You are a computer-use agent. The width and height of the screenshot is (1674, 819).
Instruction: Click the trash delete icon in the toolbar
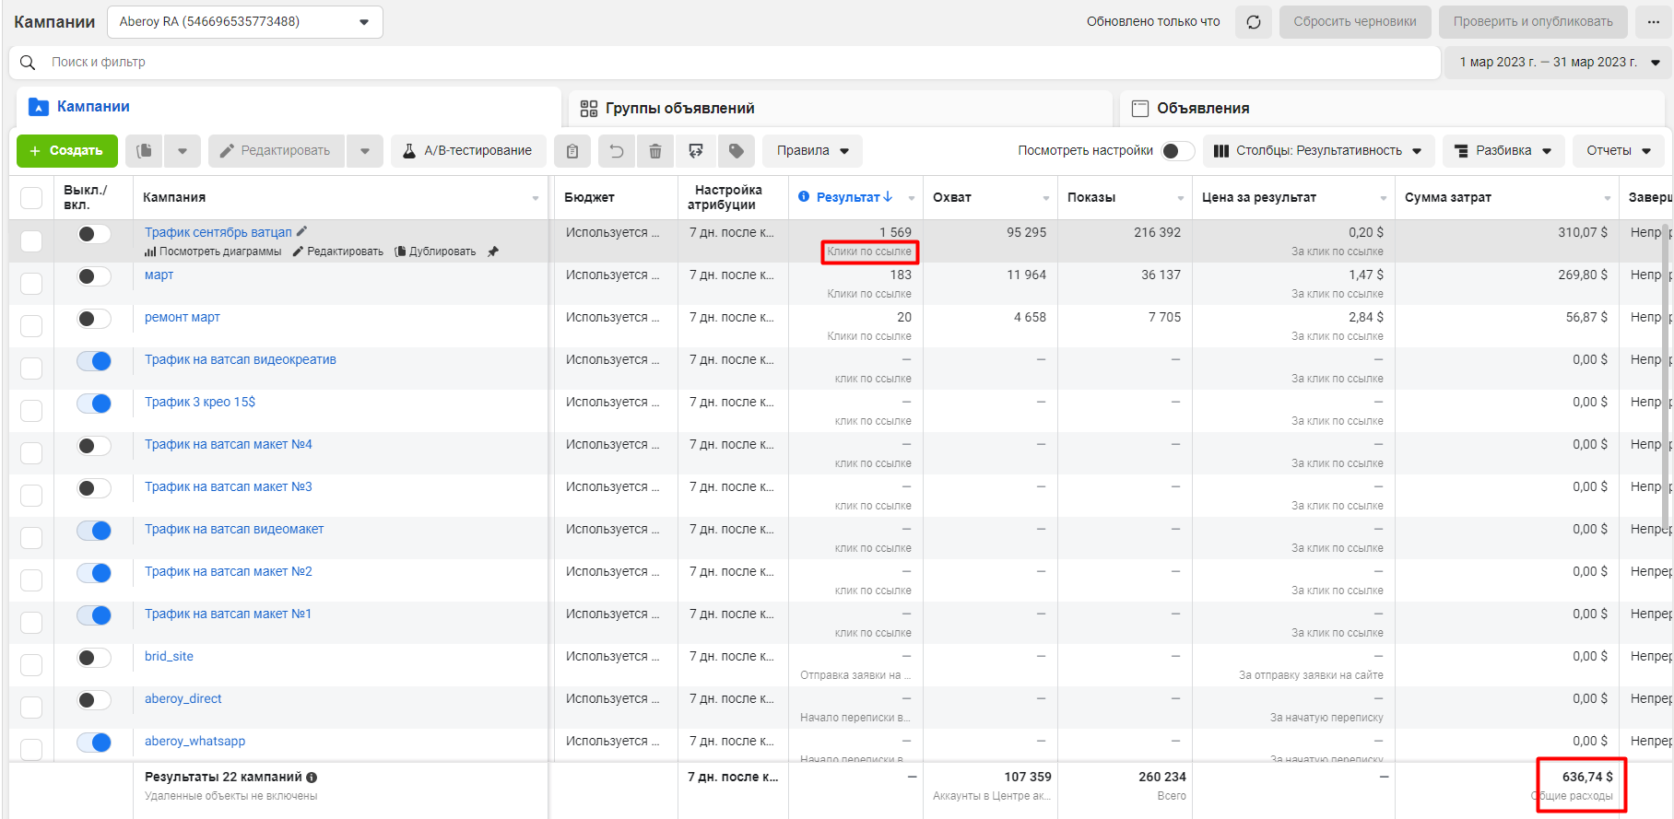pos(655,151)
